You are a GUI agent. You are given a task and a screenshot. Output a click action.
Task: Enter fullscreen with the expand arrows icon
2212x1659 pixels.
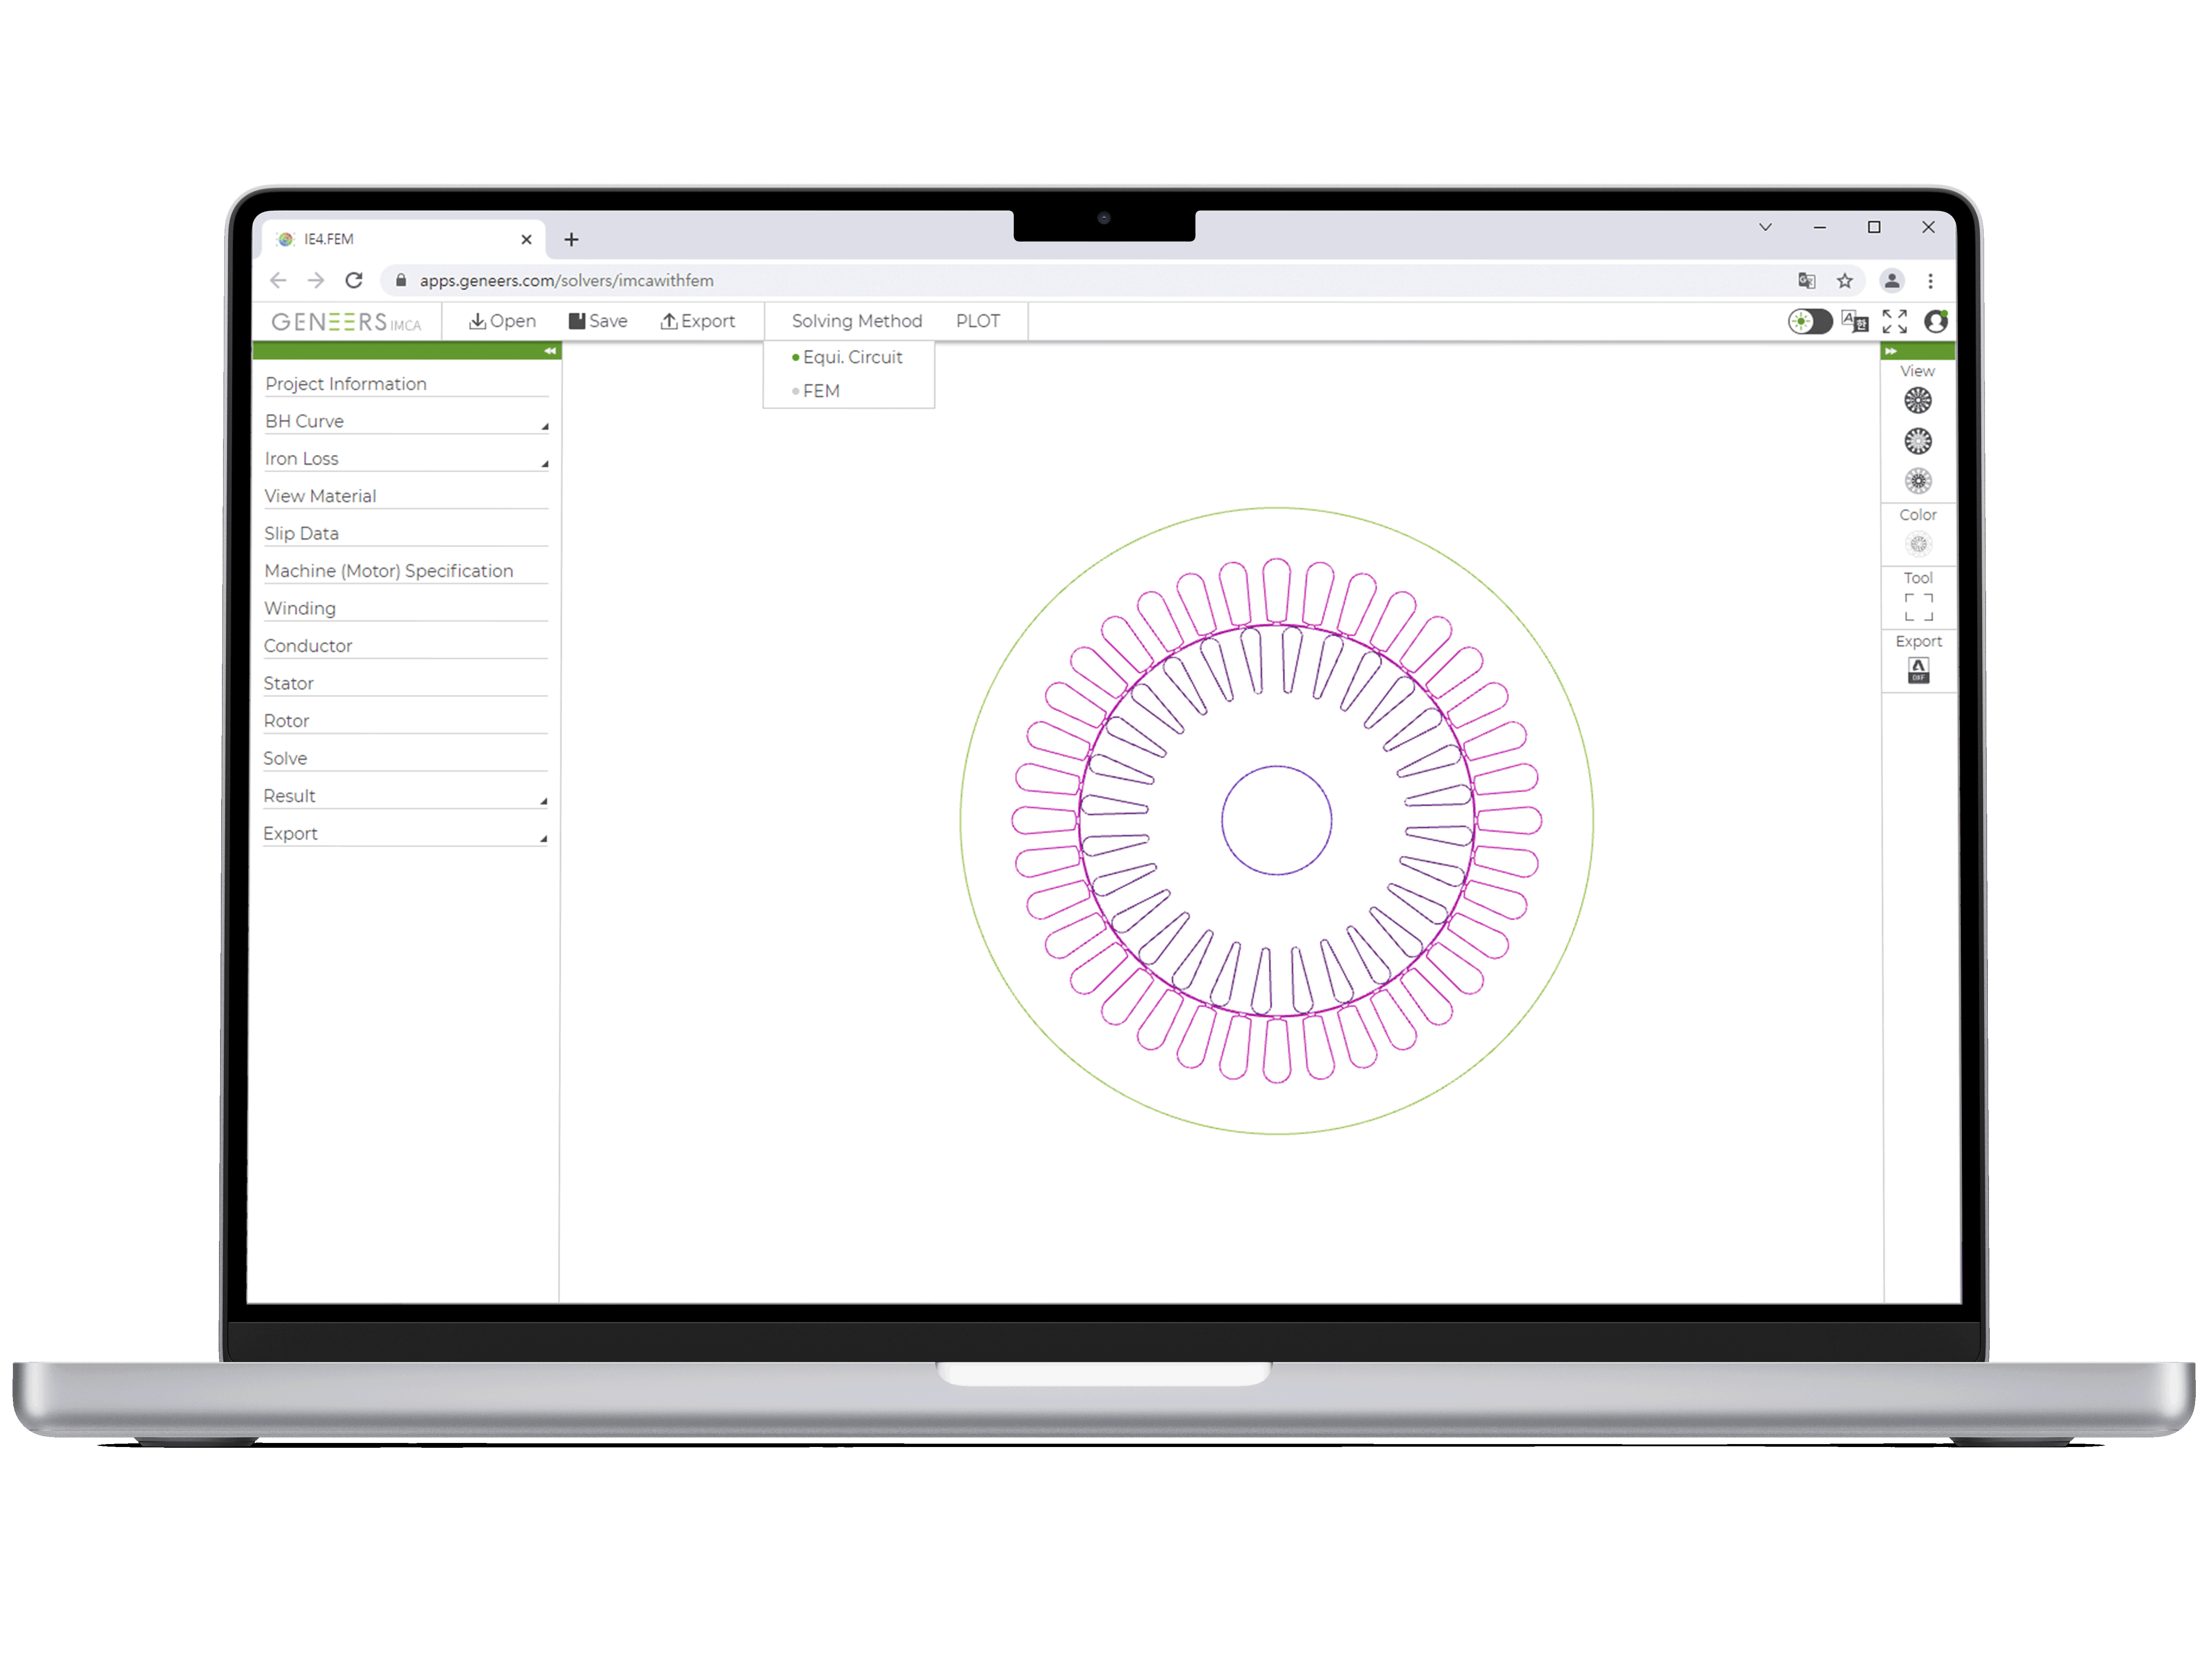coord(1894,321)
